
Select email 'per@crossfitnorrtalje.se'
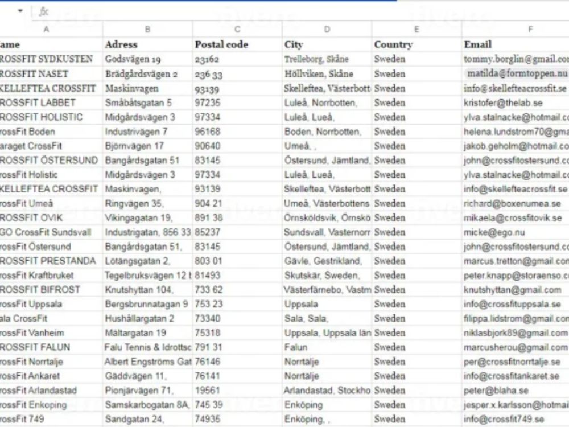coord(516,362)
